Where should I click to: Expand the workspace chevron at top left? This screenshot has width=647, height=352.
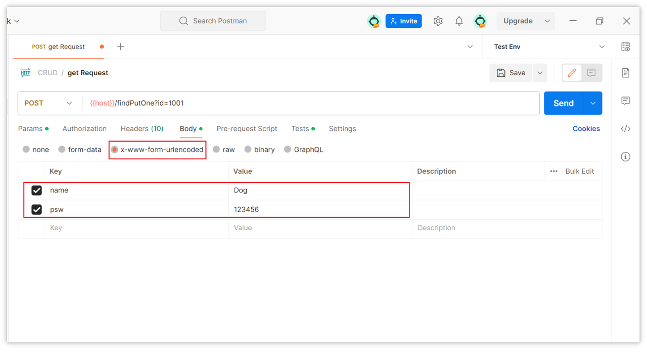coord(17,21)
